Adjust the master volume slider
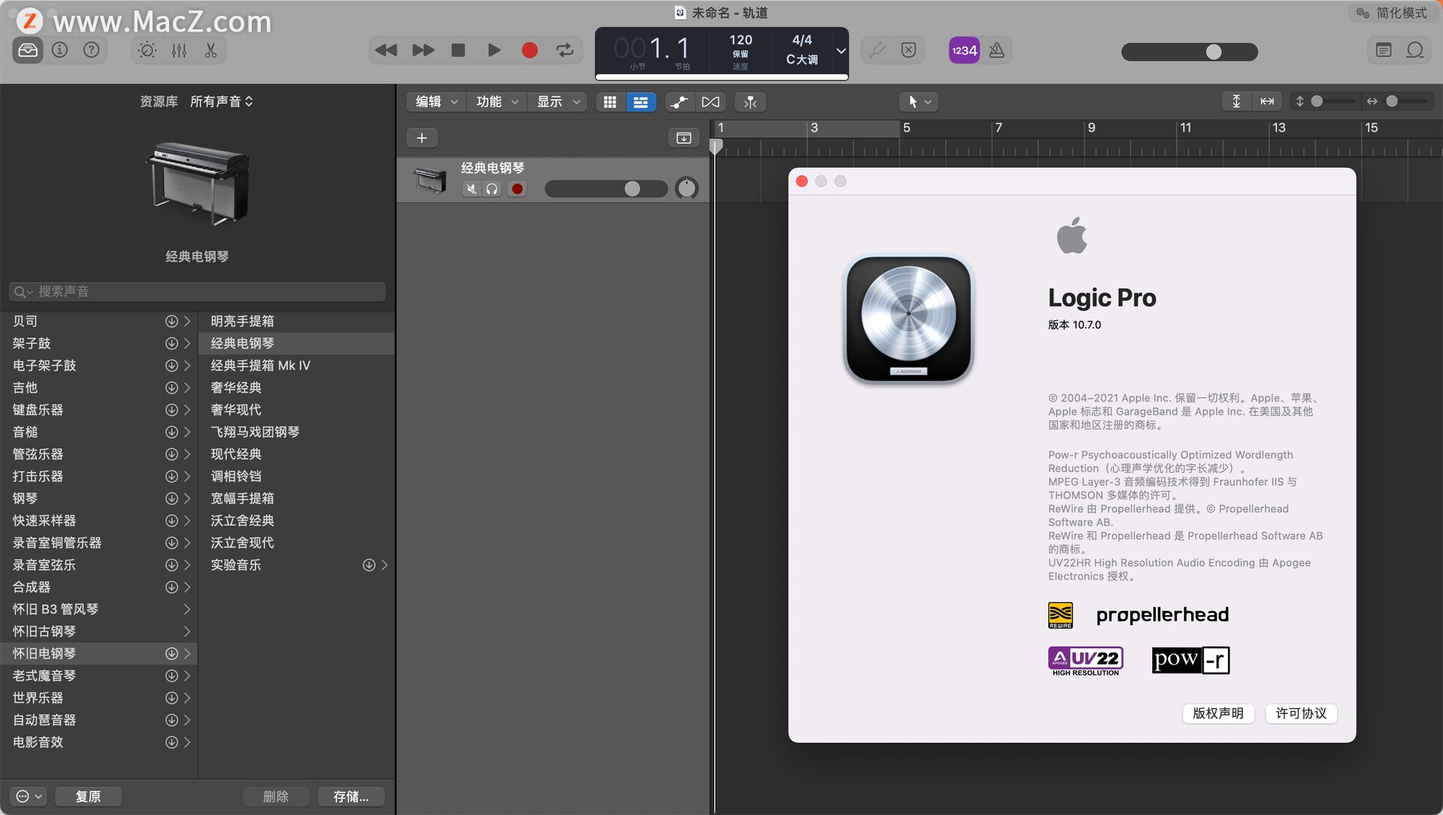 click(x=1190, y=51)
